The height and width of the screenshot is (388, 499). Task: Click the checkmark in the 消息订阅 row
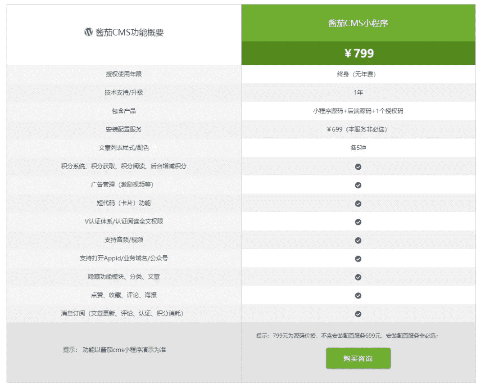click(358, 314)
